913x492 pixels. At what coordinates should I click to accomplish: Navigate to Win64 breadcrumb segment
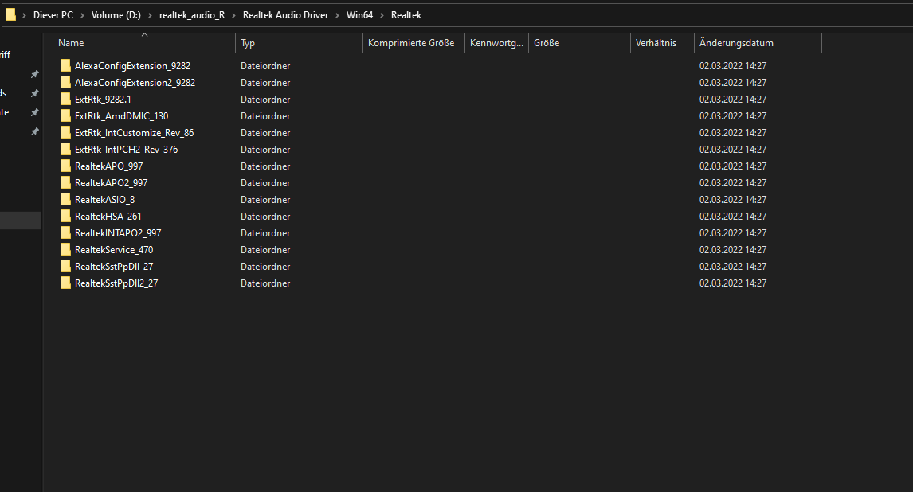pos(359,15)
